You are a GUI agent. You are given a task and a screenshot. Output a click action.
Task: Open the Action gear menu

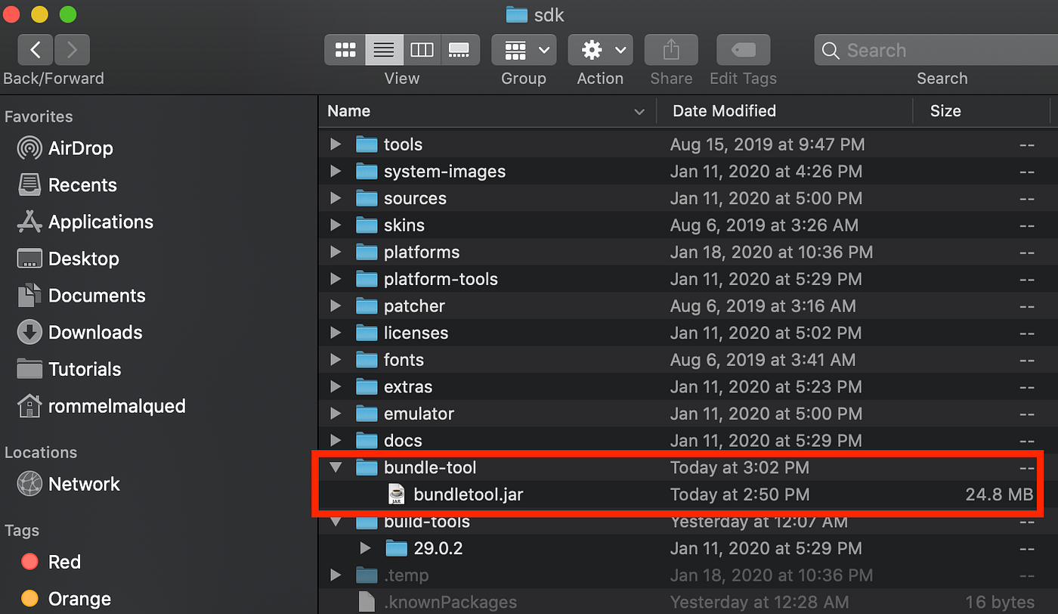click(x=599, y=49)
